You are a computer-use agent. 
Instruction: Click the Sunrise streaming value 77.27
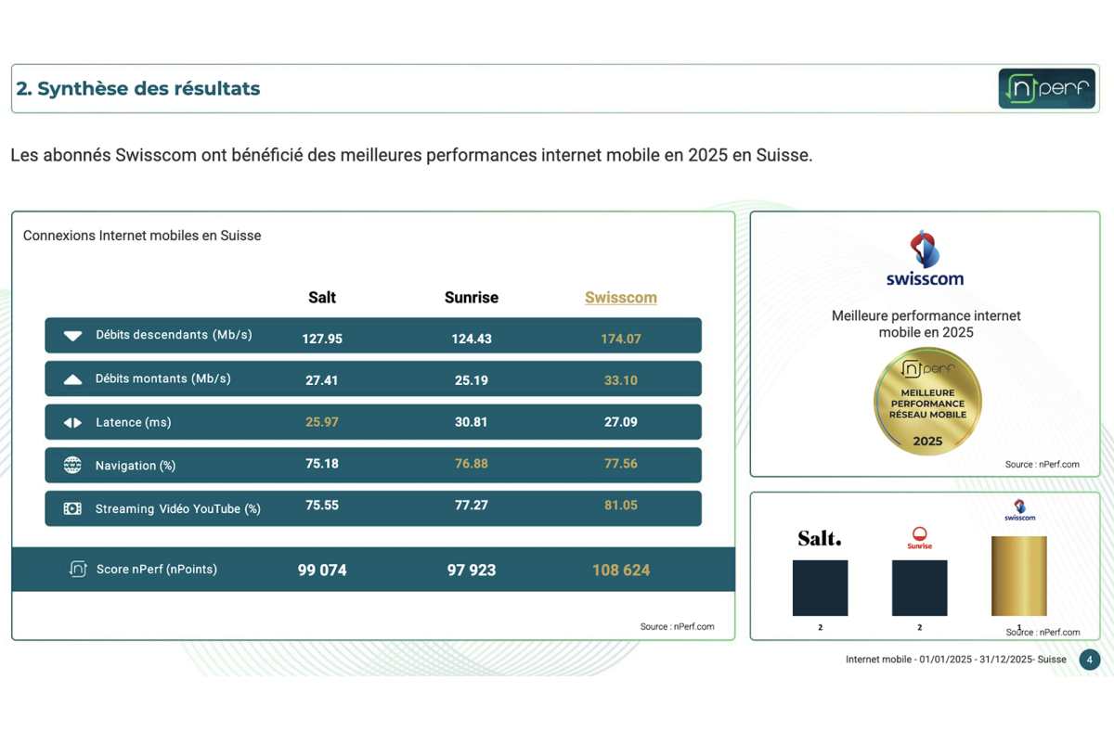coord(472,506)
